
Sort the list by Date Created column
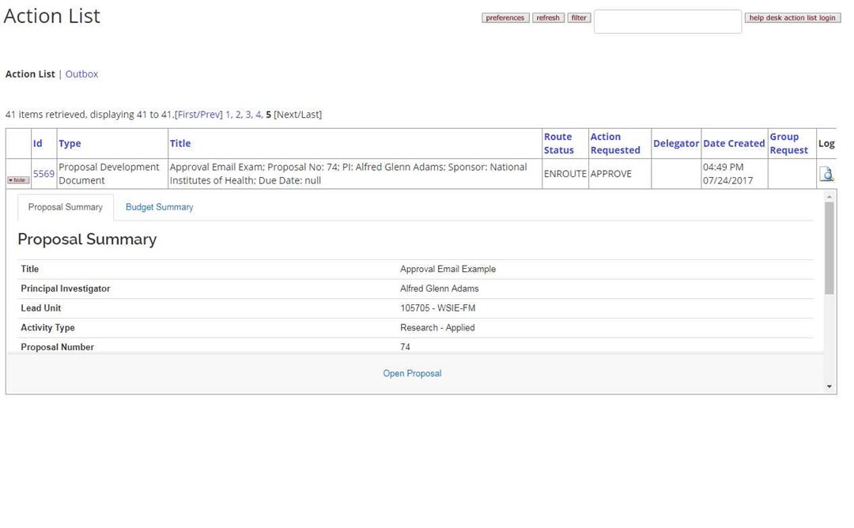pos(733,143)
